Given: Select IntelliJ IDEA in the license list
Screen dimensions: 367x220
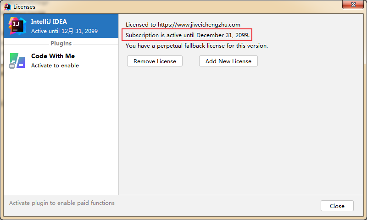Looking at the screenshot, I should point(61,26).
